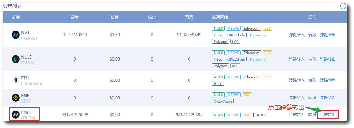Click the 币种 column header
Image resolution: width=354 pixels, height=128 pixels.
click(x=16, y=17)
